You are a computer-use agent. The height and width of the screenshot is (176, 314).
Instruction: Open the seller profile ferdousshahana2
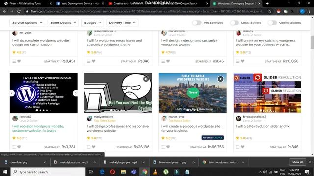pos(255,117)
